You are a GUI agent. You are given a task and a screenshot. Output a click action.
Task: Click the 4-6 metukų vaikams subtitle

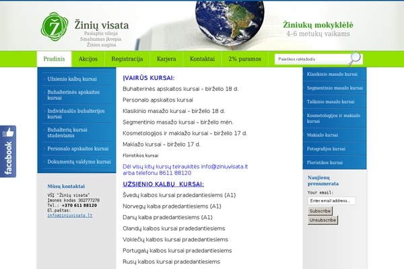(x=318, y=34)
